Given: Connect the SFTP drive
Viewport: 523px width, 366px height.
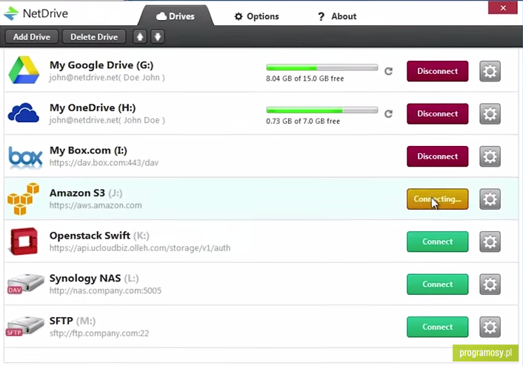Looking at the screenshot, I should [437, 327].
